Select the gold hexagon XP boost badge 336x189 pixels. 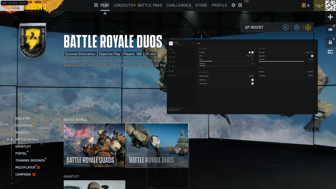308,27
